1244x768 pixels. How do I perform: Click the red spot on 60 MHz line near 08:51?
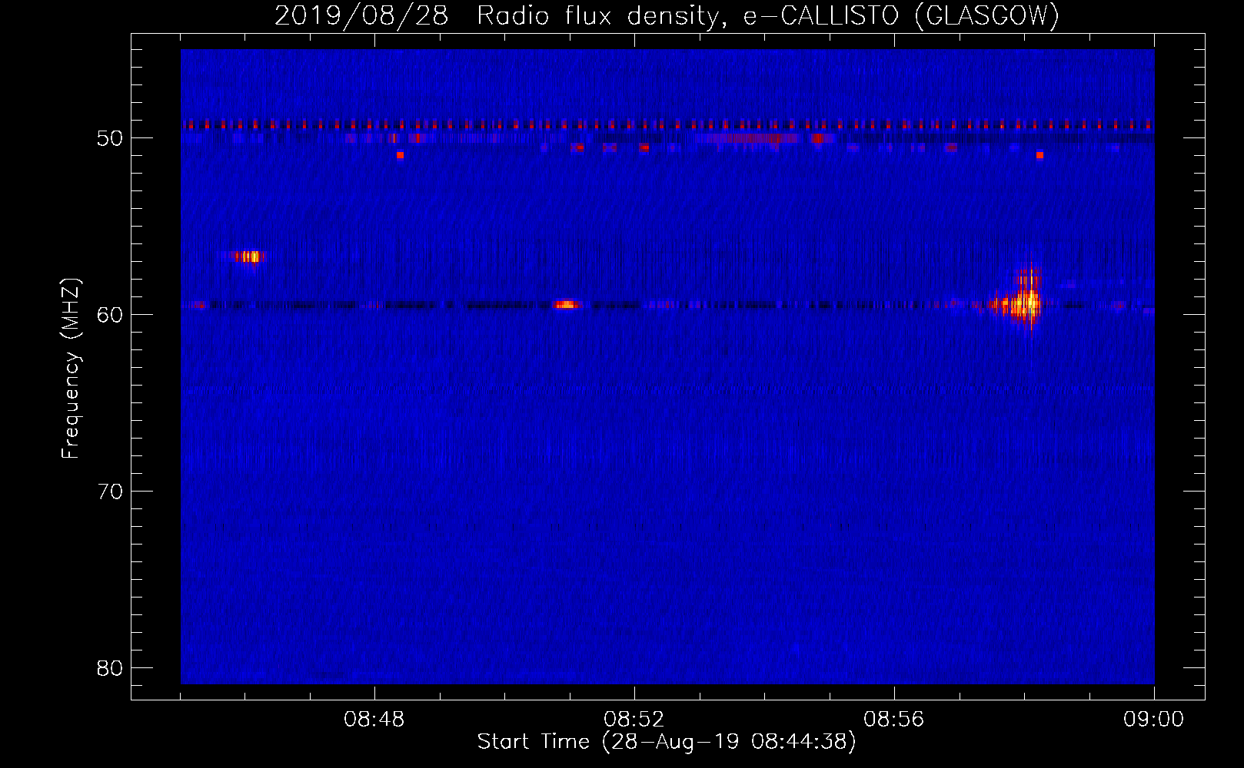(566, 304)
